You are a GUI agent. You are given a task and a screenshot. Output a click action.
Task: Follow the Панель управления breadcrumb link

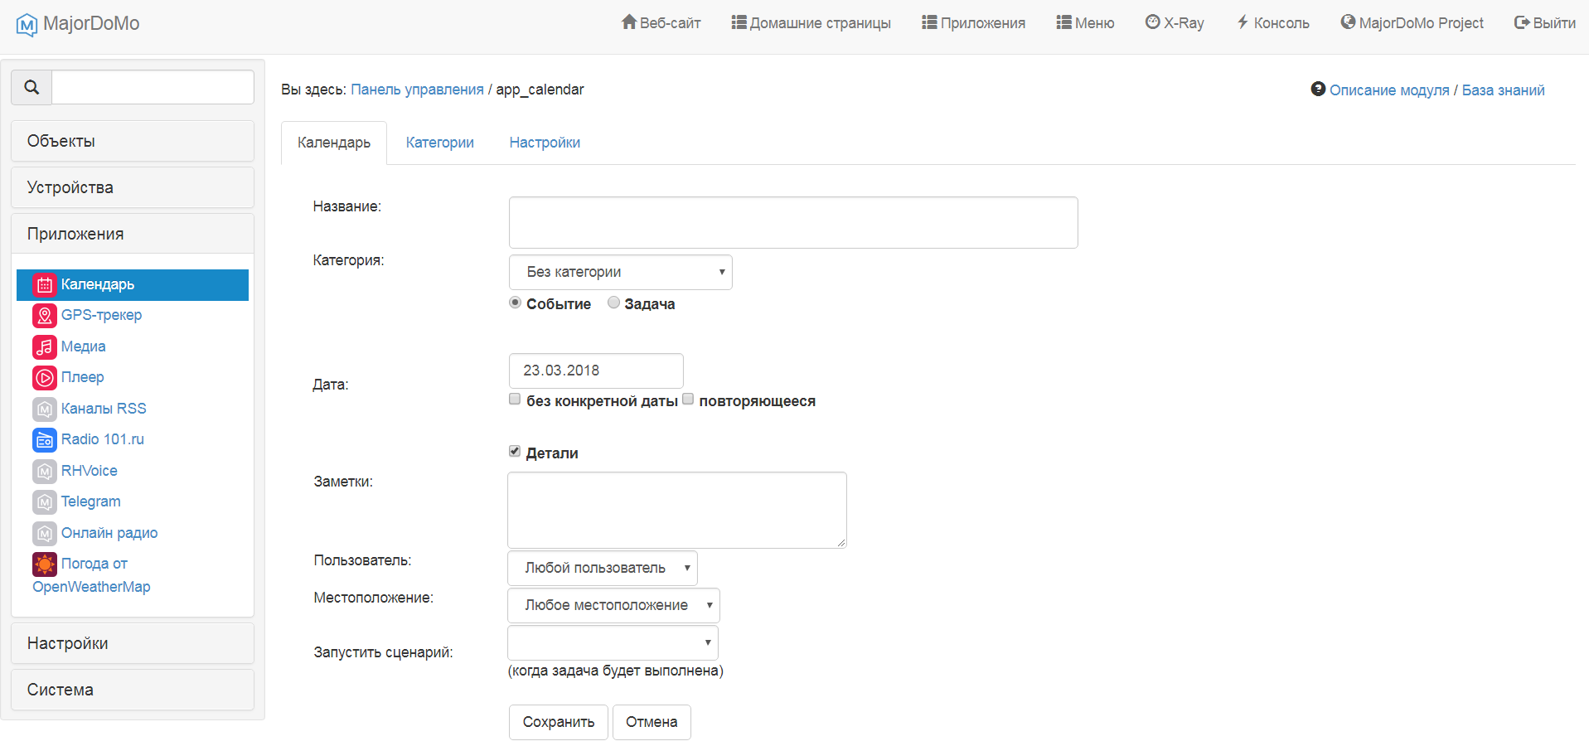pos(417,90)
